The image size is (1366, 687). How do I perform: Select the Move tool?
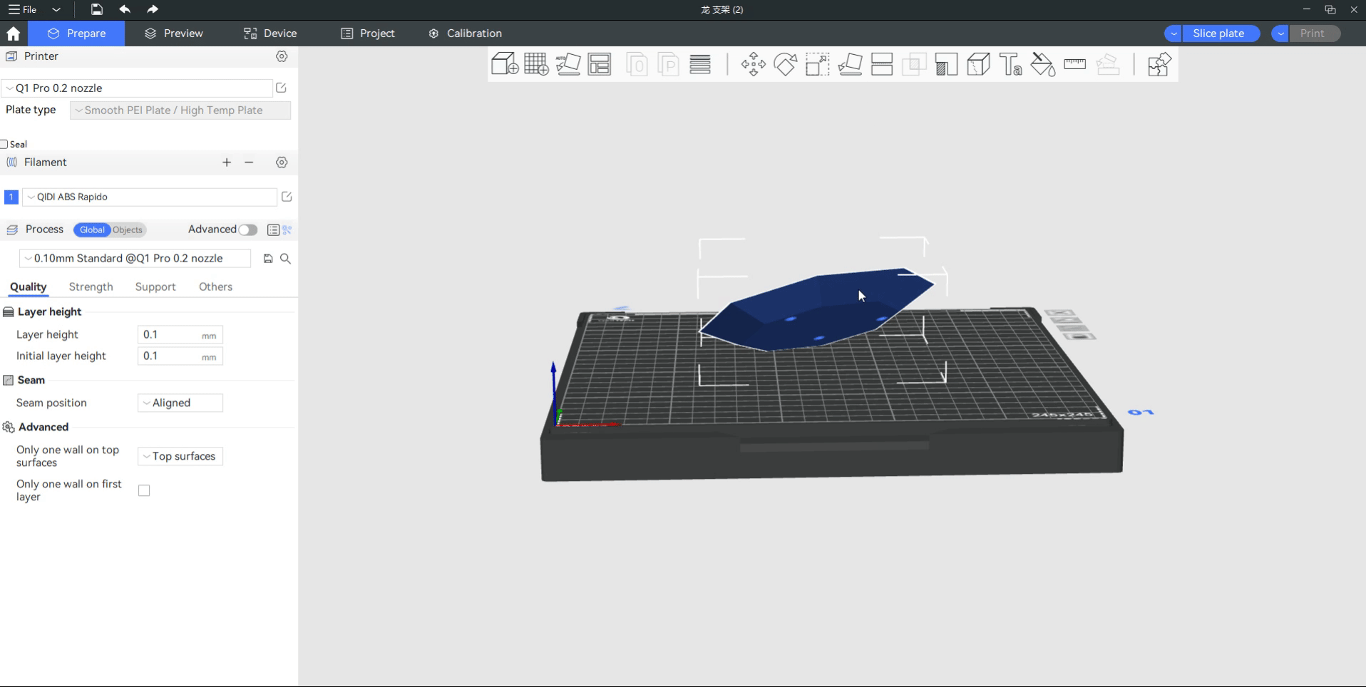tap(753, 64)
